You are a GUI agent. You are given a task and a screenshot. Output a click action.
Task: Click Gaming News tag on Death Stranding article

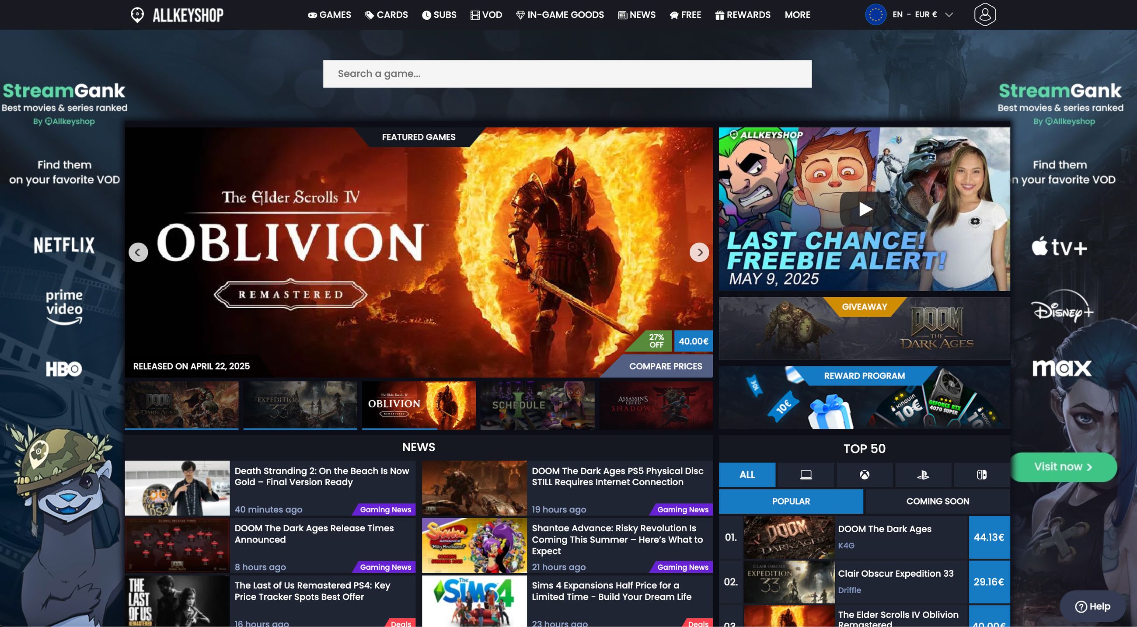pyautogui.click(x=385, y=510)
